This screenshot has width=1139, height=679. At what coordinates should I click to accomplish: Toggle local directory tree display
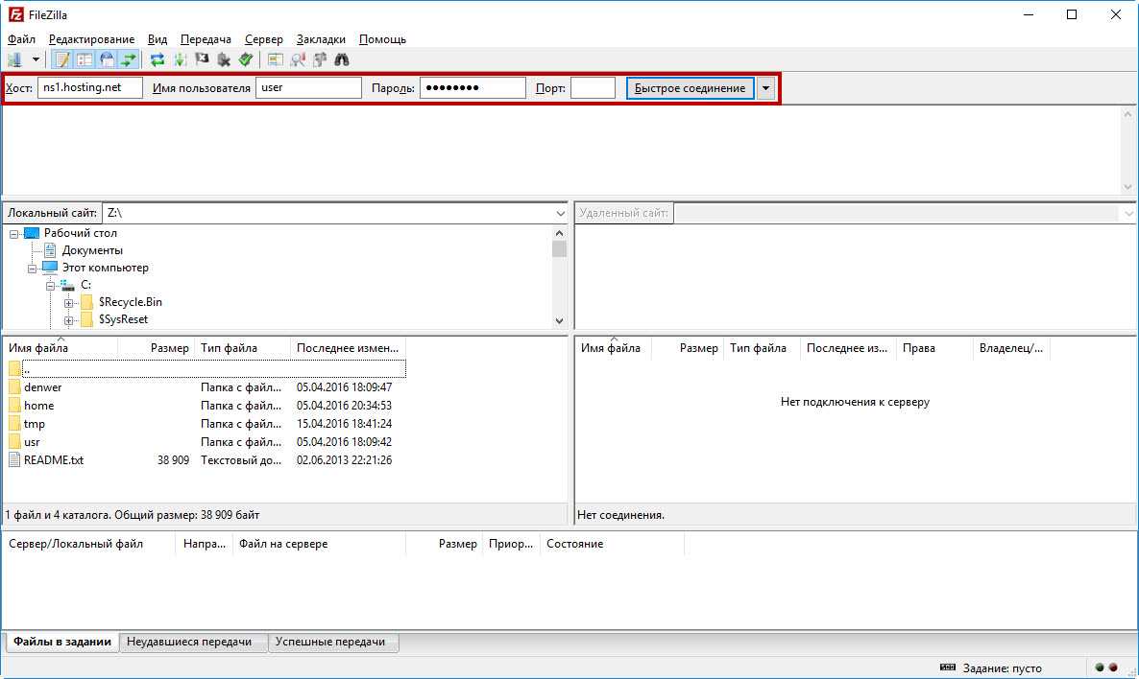(x=85, y=59)
